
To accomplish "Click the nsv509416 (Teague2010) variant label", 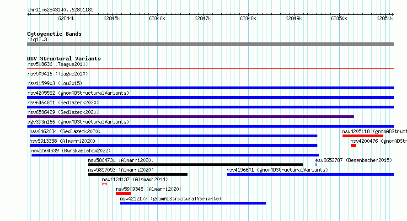I will [x=58, y=74].
